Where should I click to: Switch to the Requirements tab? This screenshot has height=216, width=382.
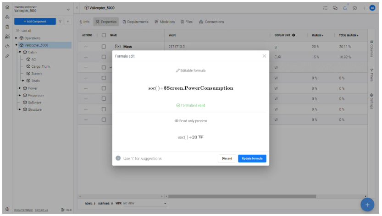[135, 22]
